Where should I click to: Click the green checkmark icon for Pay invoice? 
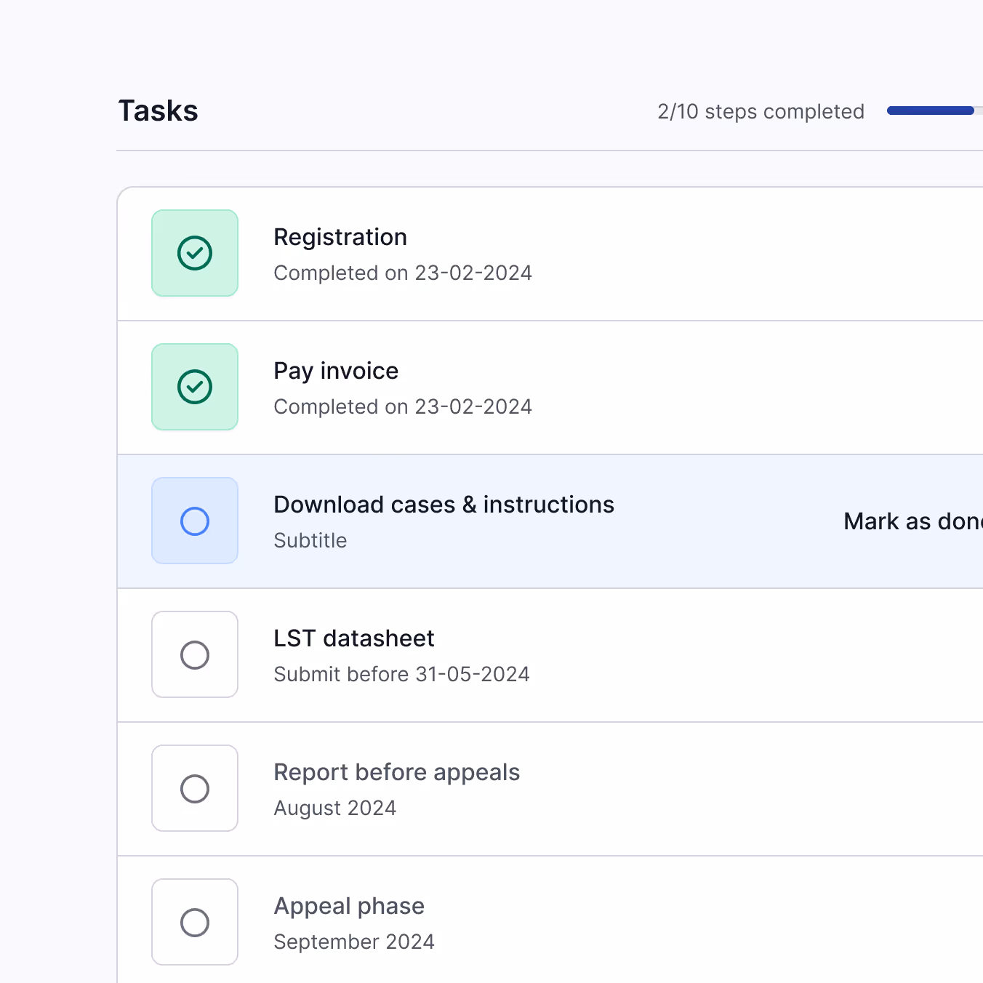click(x=195, y=387)
